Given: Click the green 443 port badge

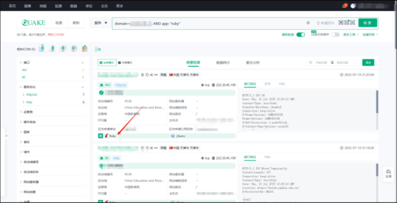Looking at the screenshot, I should (x=105, y=85).
